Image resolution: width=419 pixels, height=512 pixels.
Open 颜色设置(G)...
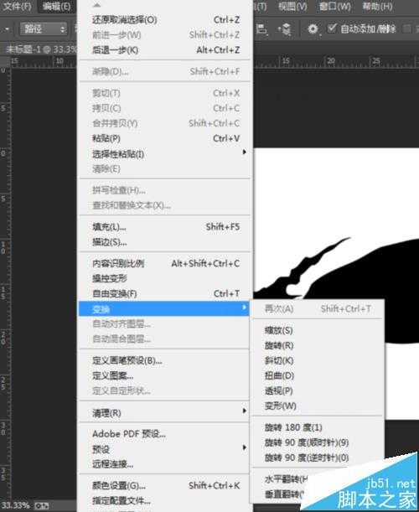coord(165,485)
